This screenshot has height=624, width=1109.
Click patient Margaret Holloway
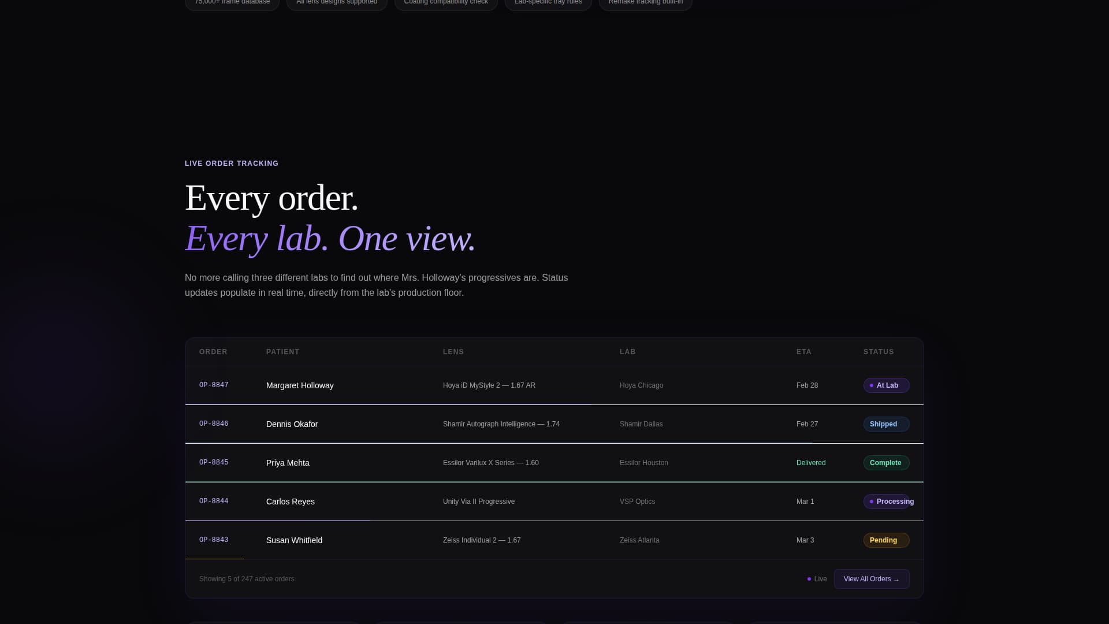300,385
